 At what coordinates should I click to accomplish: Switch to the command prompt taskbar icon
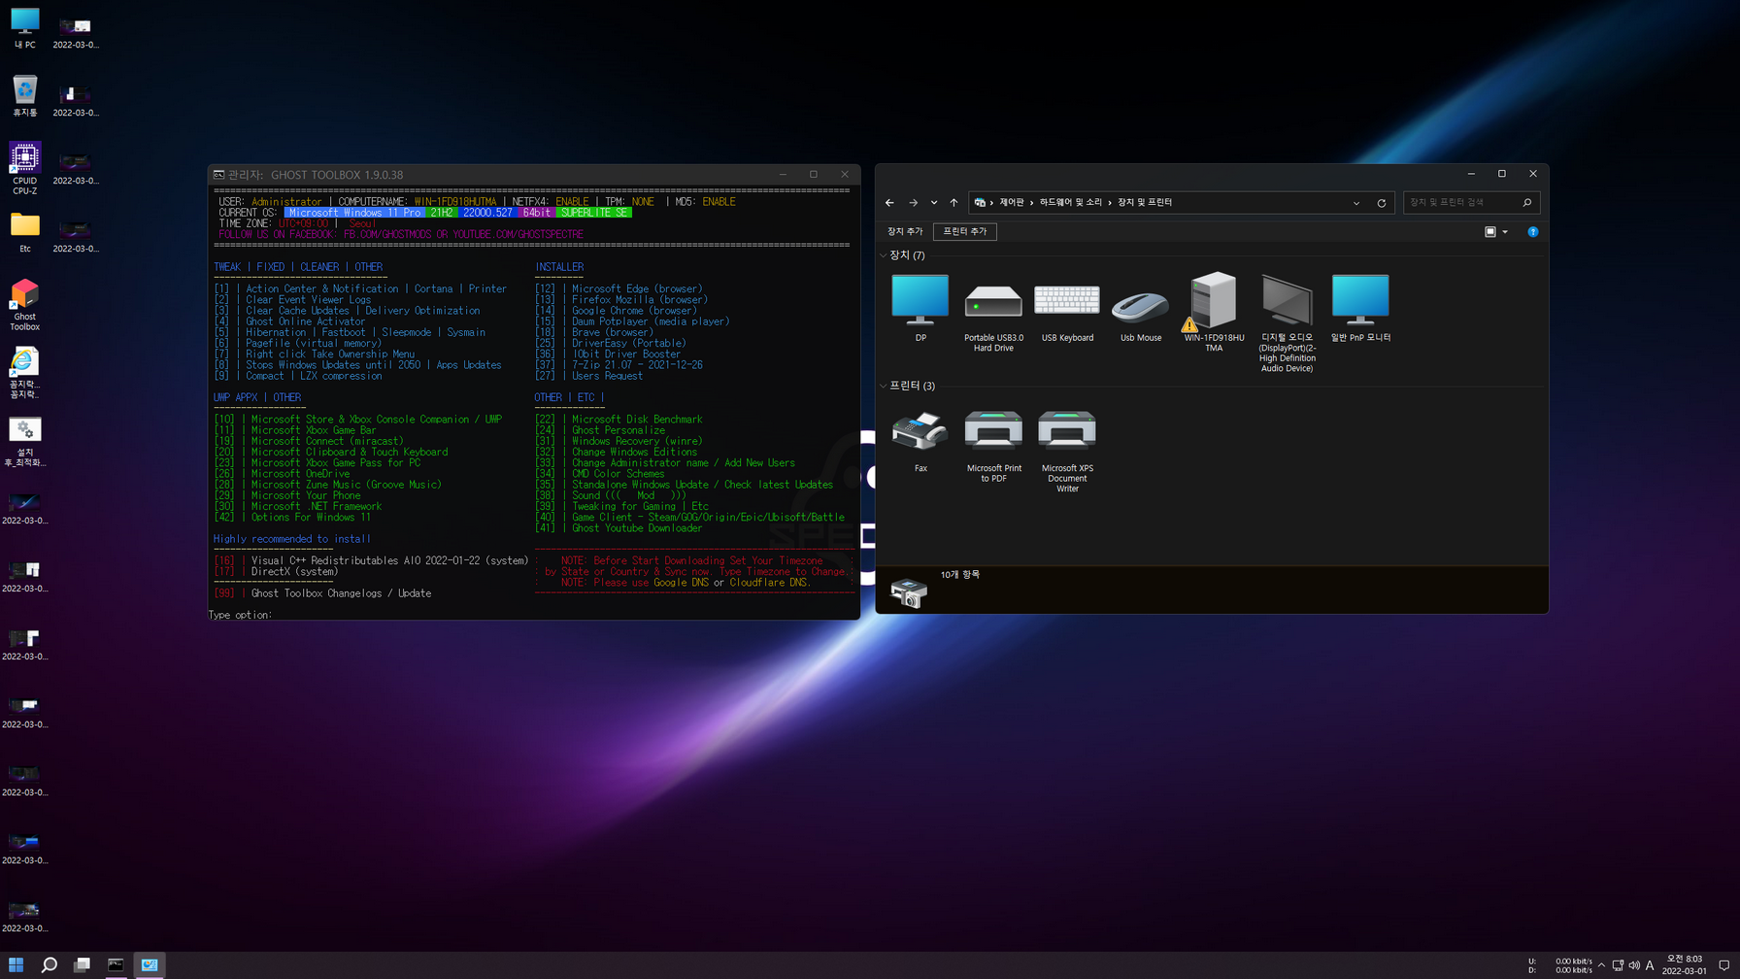point(116,964)
